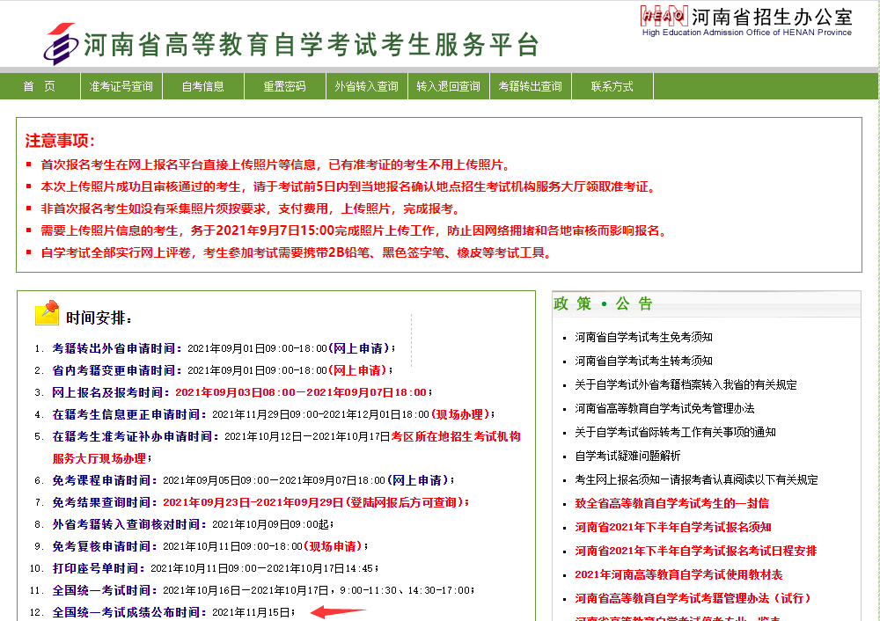The width and height of the screenshot is (880, 621).
Task: Select 转入退回查询 in navigation
Action: pyautogui.click(x=448, y=86)
